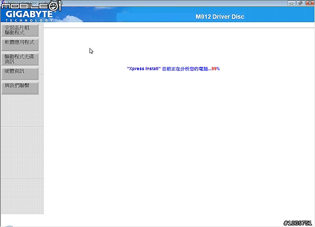Close the M912 Driver Disc window
This screenshot has height=227, width=315.
pyautogui.click(x=310, y=3)
